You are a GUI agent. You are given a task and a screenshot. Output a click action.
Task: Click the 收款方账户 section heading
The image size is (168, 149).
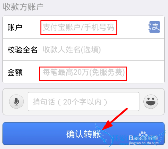pyautogui.click(x=23, y=7)
